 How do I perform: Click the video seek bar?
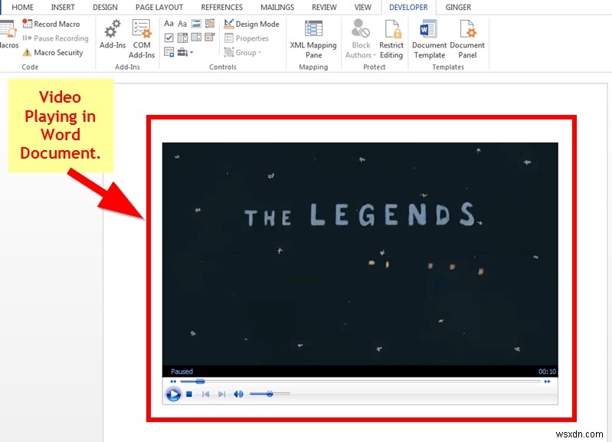[360, 381]
